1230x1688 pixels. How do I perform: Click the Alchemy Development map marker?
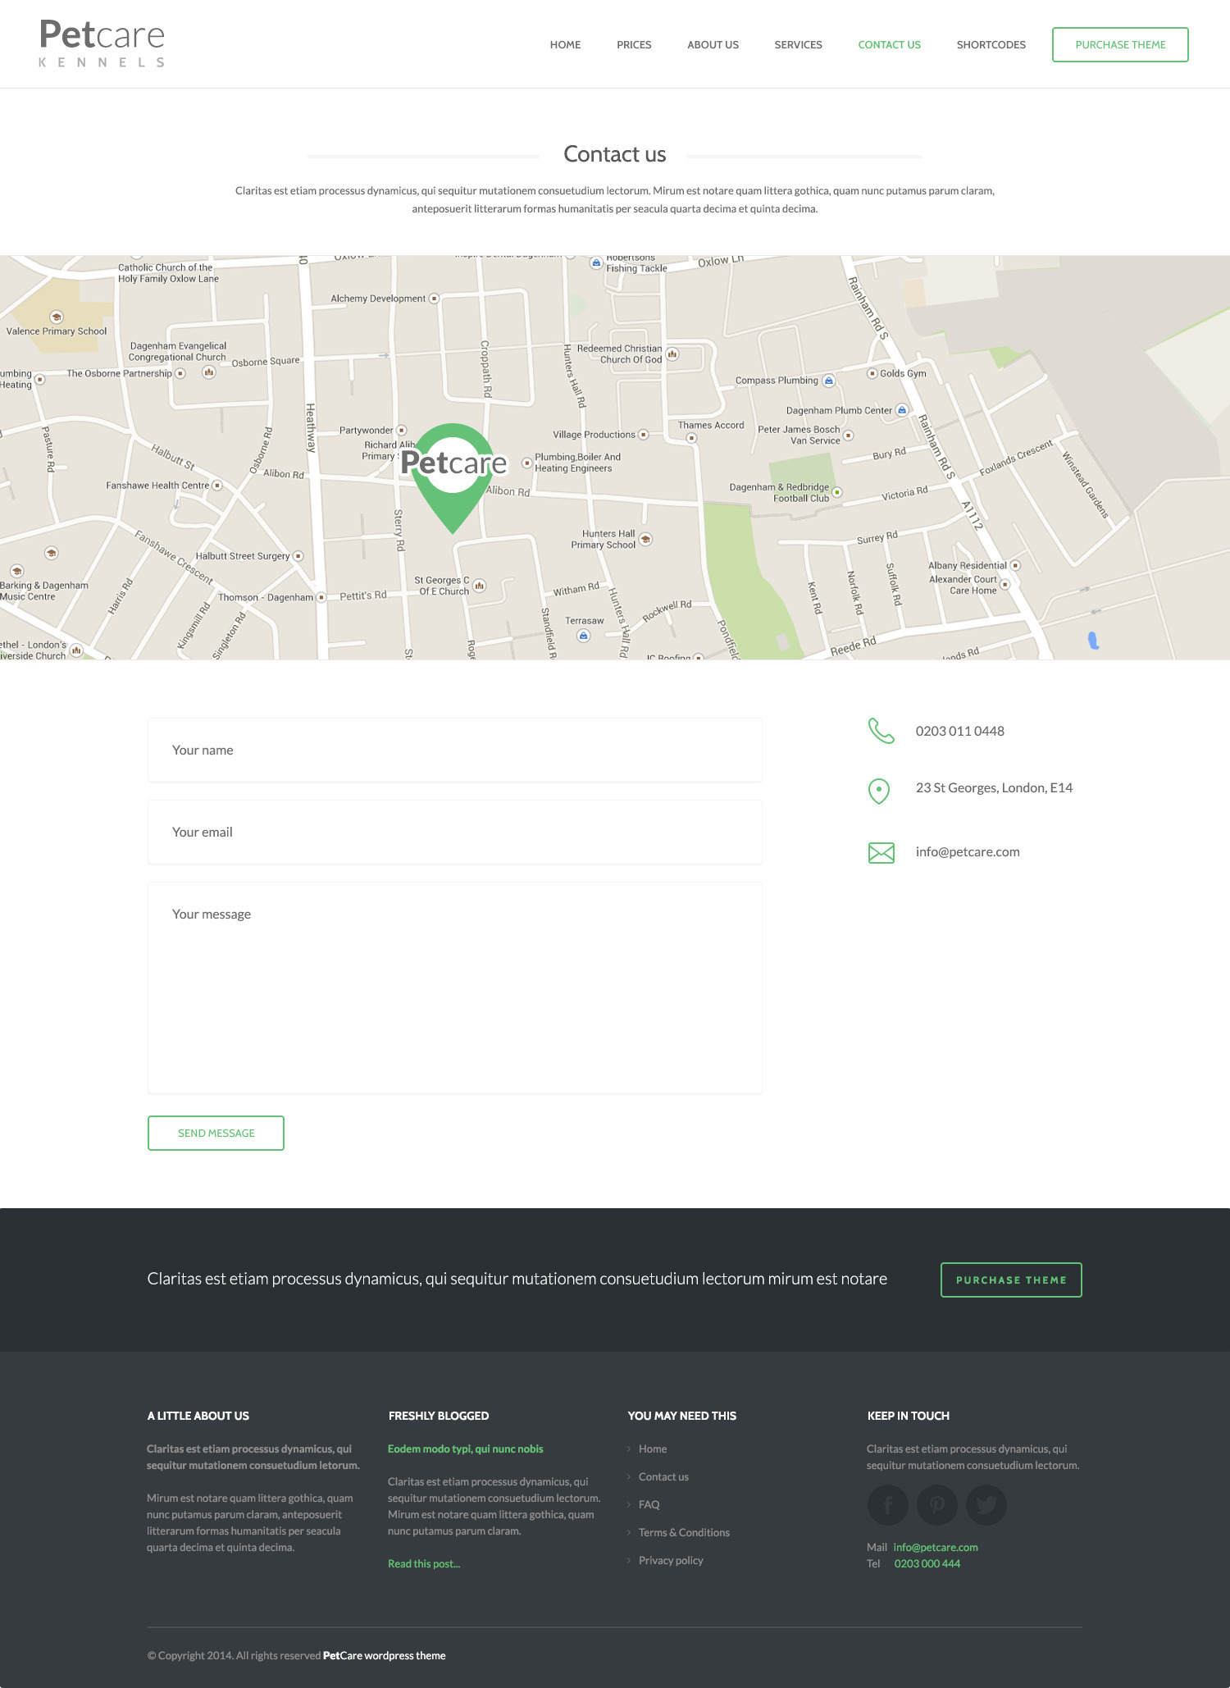pyautogui.click(x=435, y=299)
